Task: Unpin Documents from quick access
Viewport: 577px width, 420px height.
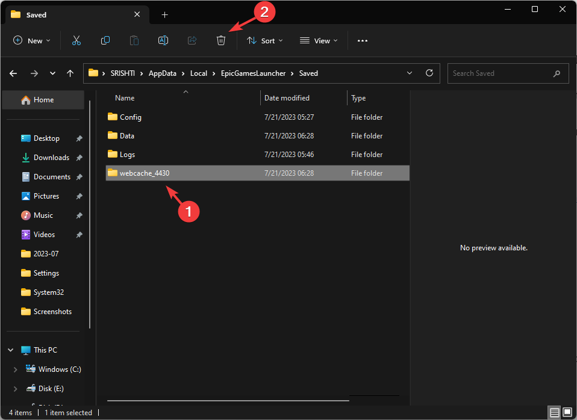Action: tap(79, 177)
